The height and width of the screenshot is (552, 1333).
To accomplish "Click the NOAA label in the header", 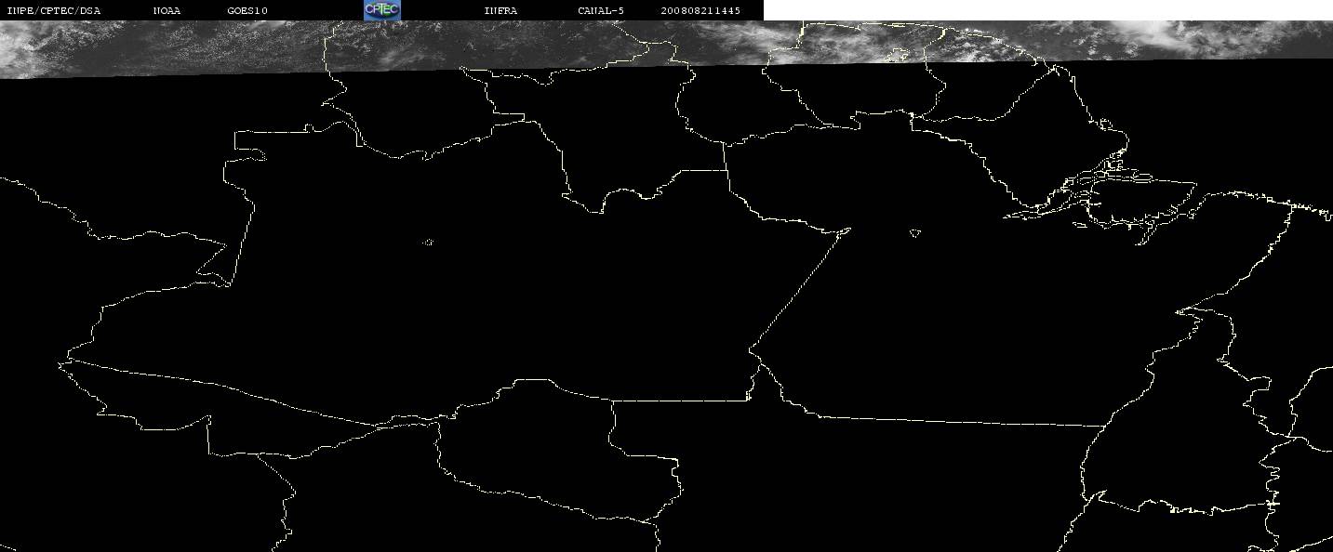I will pos(167,10).
